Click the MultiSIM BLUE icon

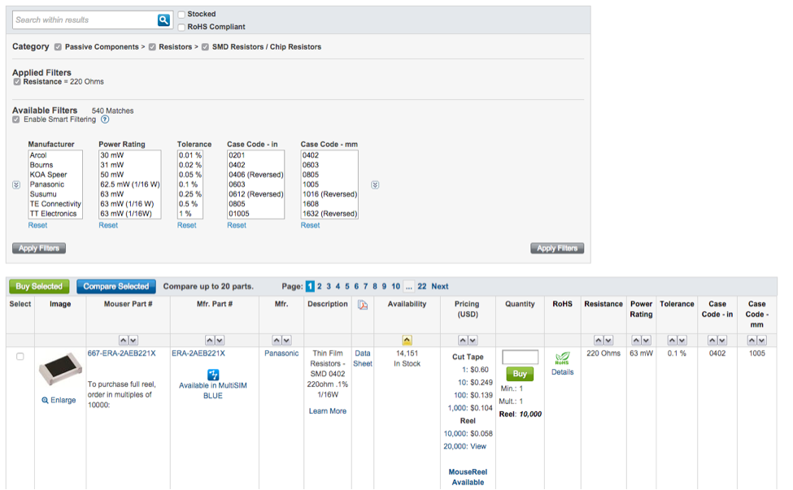pyautogui.click(x=213, y=374)
